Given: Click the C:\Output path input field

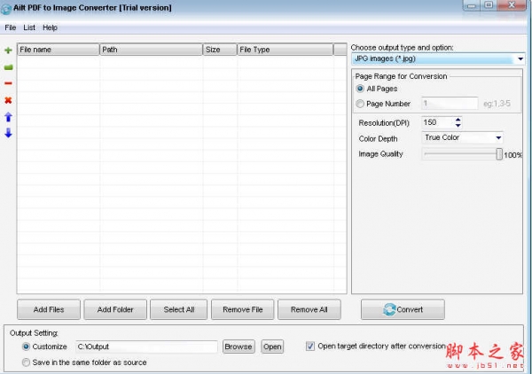Looking at the screenshot, I should (x=146, y=347).
